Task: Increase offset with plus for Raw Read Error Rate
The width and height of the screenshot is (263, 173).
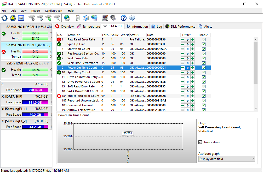Action: (x=193, y=40)
